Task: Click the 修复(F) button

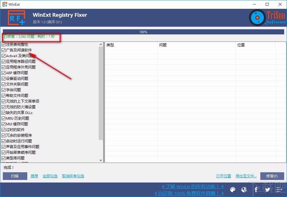Action: pos(272,176)
